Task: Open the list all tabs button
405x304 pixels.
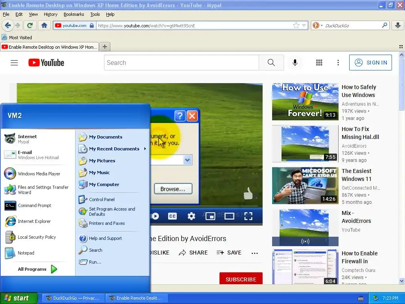Action: tap(401, 47)
